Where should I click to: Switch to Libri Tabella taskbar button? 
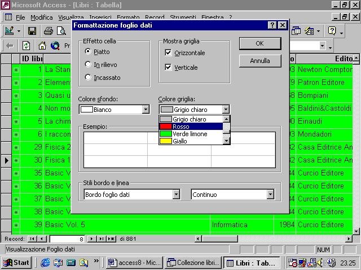point(252,263)
